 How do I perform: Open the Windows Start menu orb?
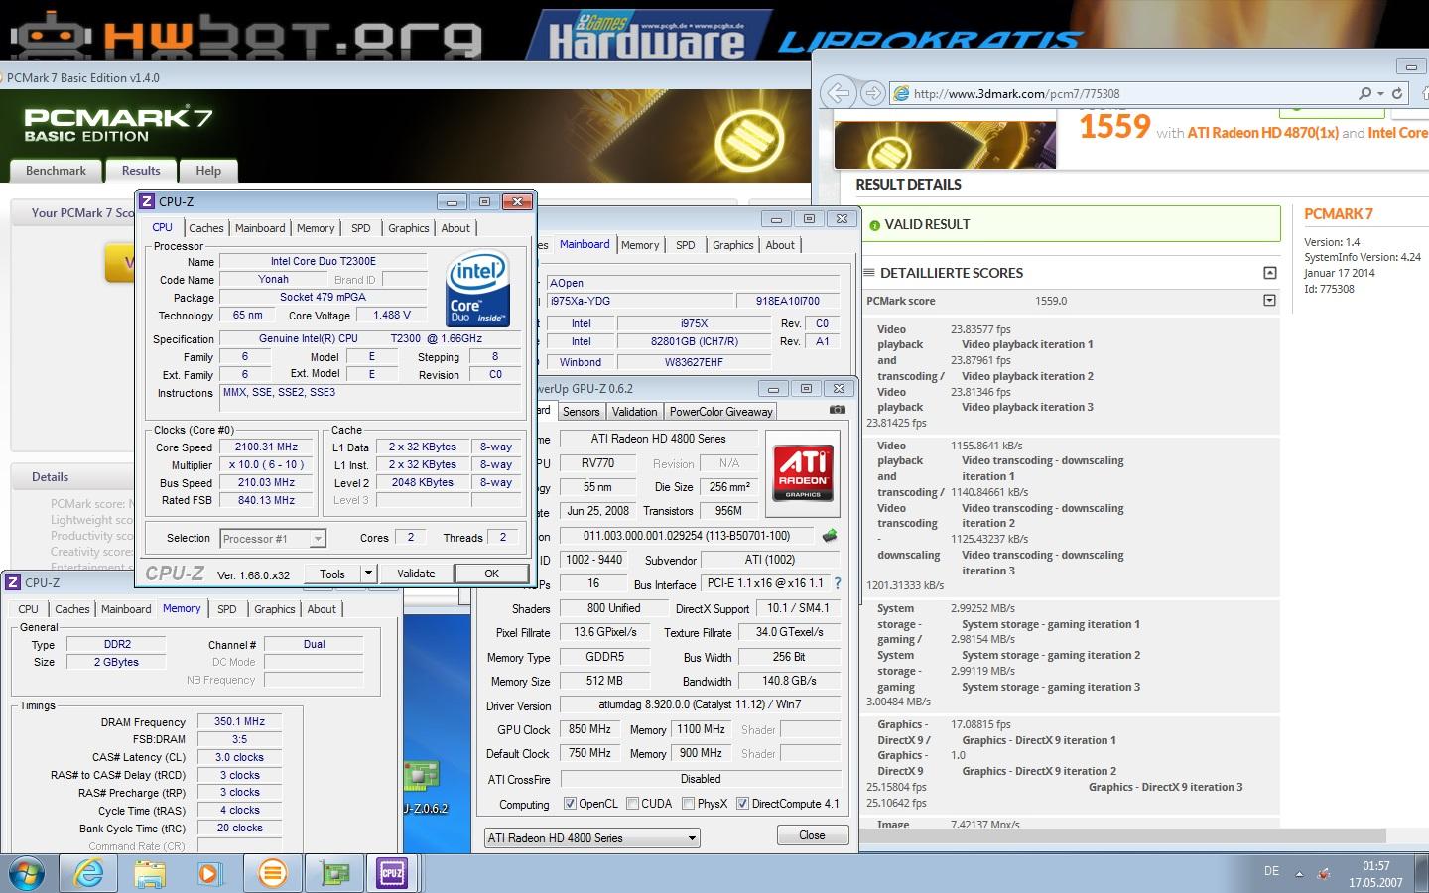point(27,873)
